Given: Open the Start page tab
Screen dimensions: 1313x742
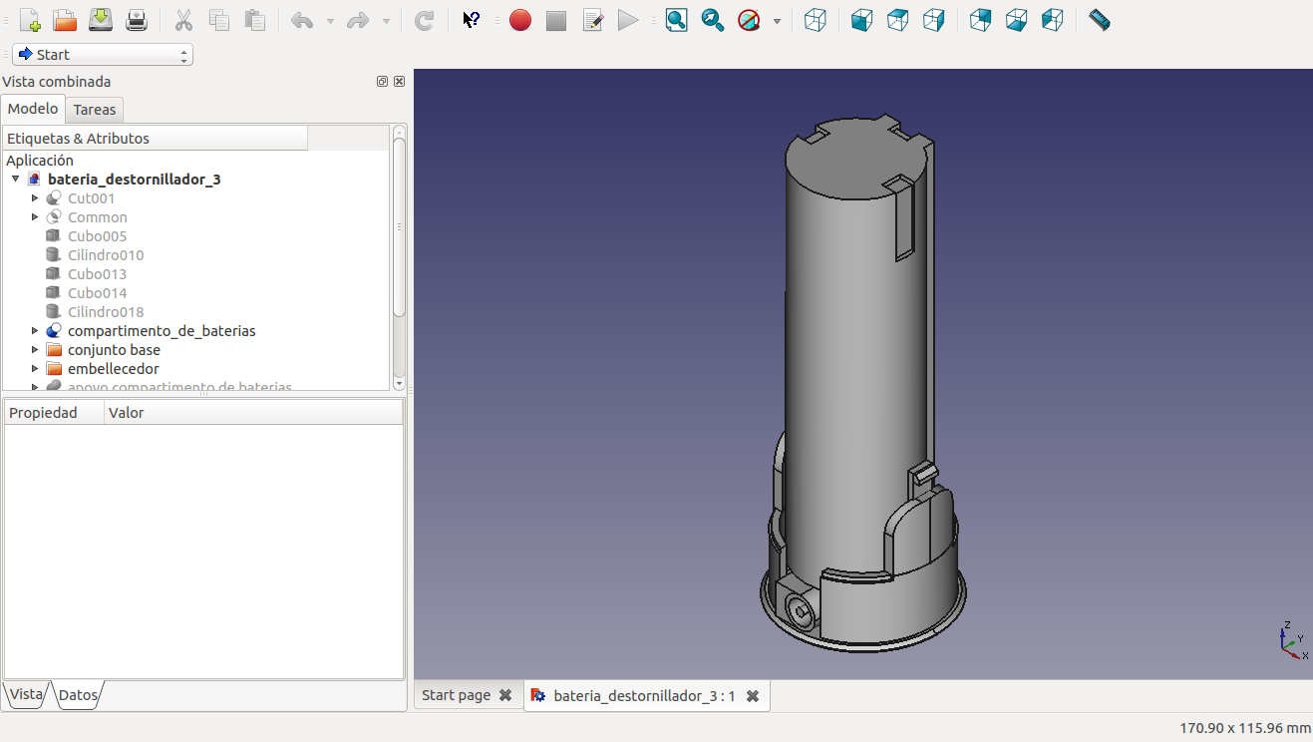Looking at the screenshot, I should 456,695.
